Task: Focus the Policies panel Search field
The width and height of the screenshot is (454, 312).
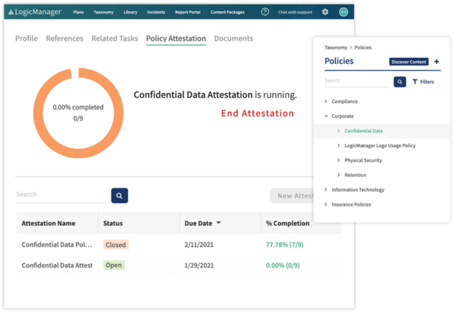Action: pos(357,81)
